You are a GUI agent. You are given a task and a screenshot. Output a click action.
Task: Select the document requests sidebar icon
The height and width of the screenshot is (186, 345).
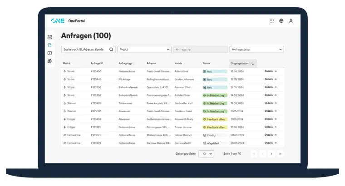coord(50,45)
